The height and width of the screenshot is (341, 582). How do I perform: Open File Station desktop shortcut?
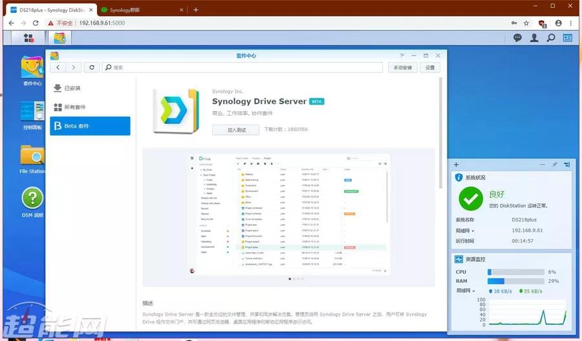[x=32, y=160]
